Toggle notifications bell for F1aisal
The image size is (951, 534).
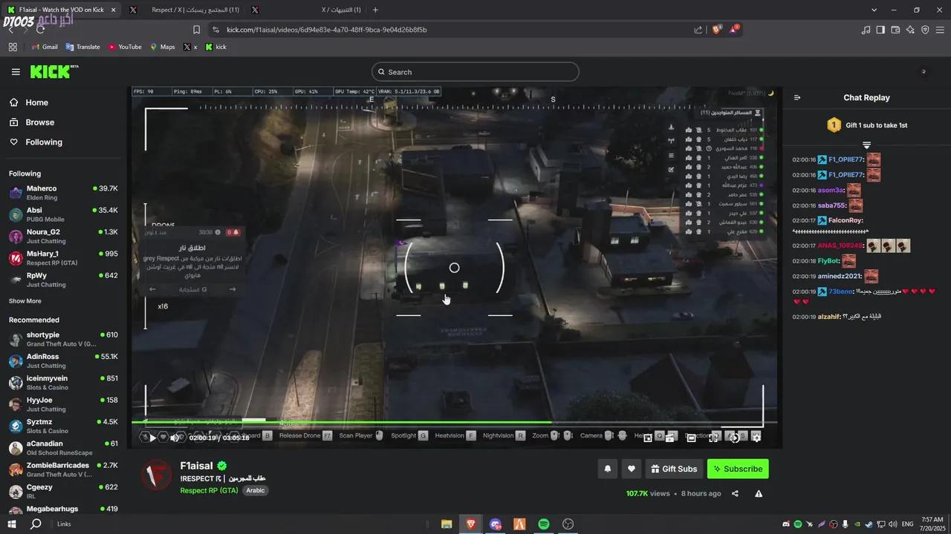tap(608, 469)
